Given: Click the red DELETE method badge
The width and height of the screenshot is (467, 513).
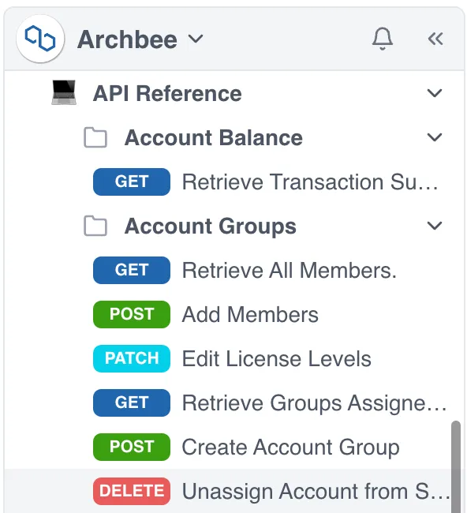Looking at the screenshot, I should [132, 491].
